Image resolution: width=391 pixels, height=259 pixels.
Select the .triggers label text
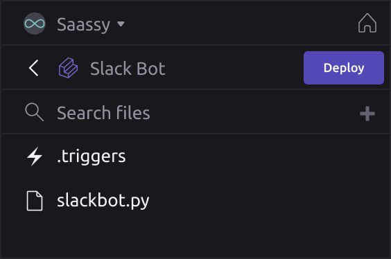[x=92, y=157]
